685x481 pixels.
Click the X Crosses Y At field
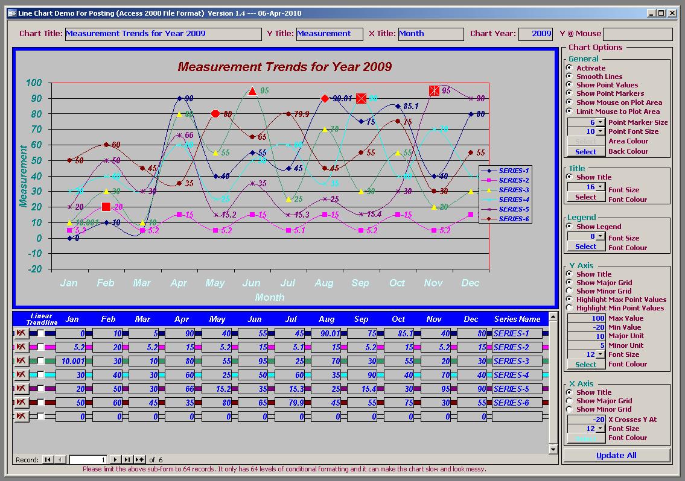[x=586, y=420]
